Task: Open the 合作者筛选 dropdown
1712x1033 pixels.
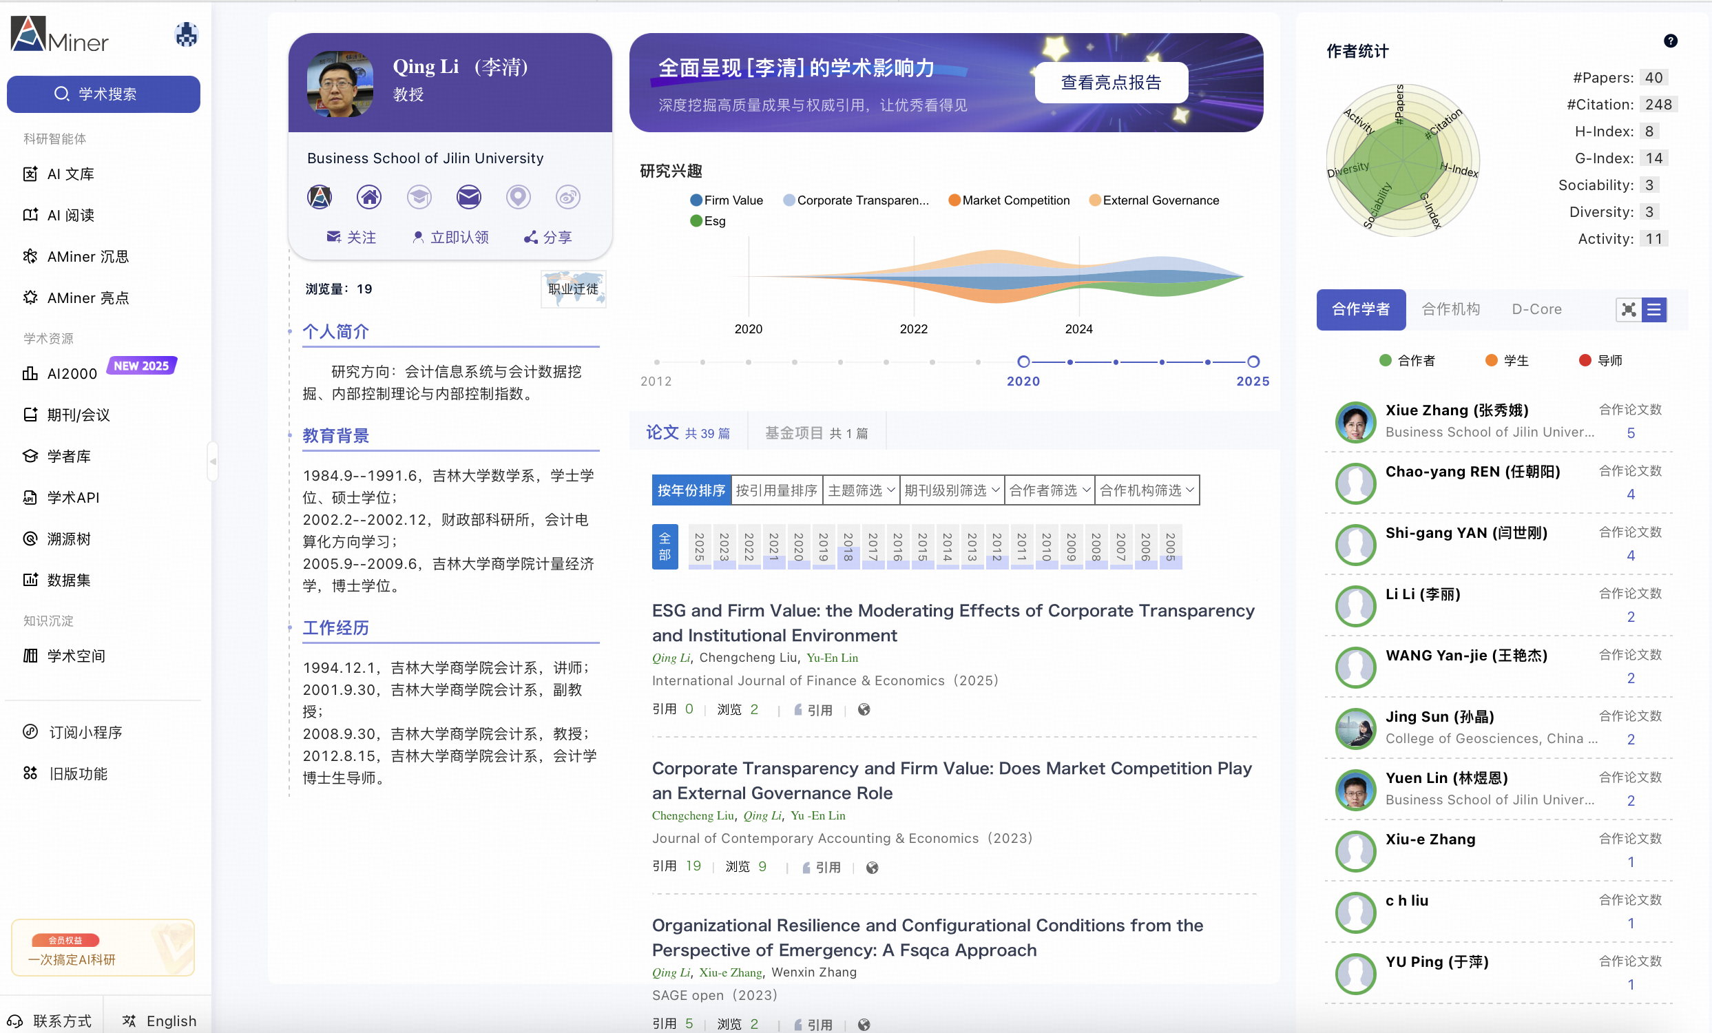Action: (x=1049, y=490)
